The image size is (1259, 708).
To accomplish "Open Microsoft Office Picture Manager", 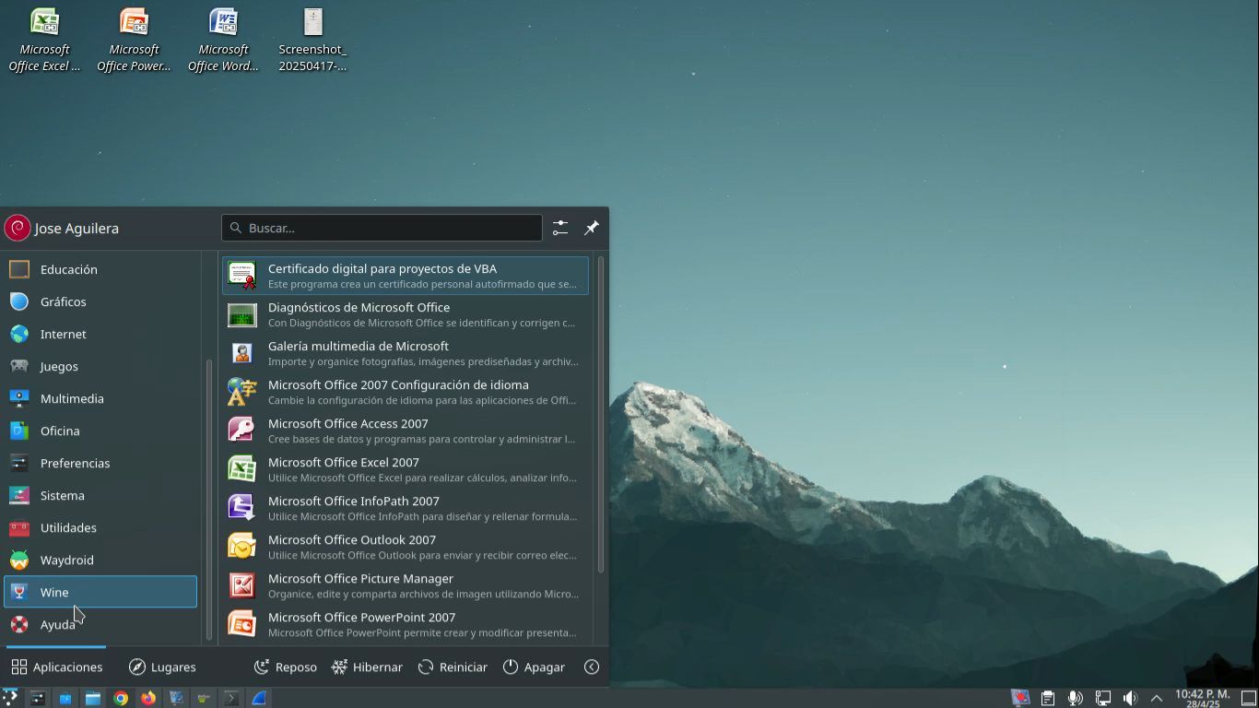I will [x=406, y=585].
